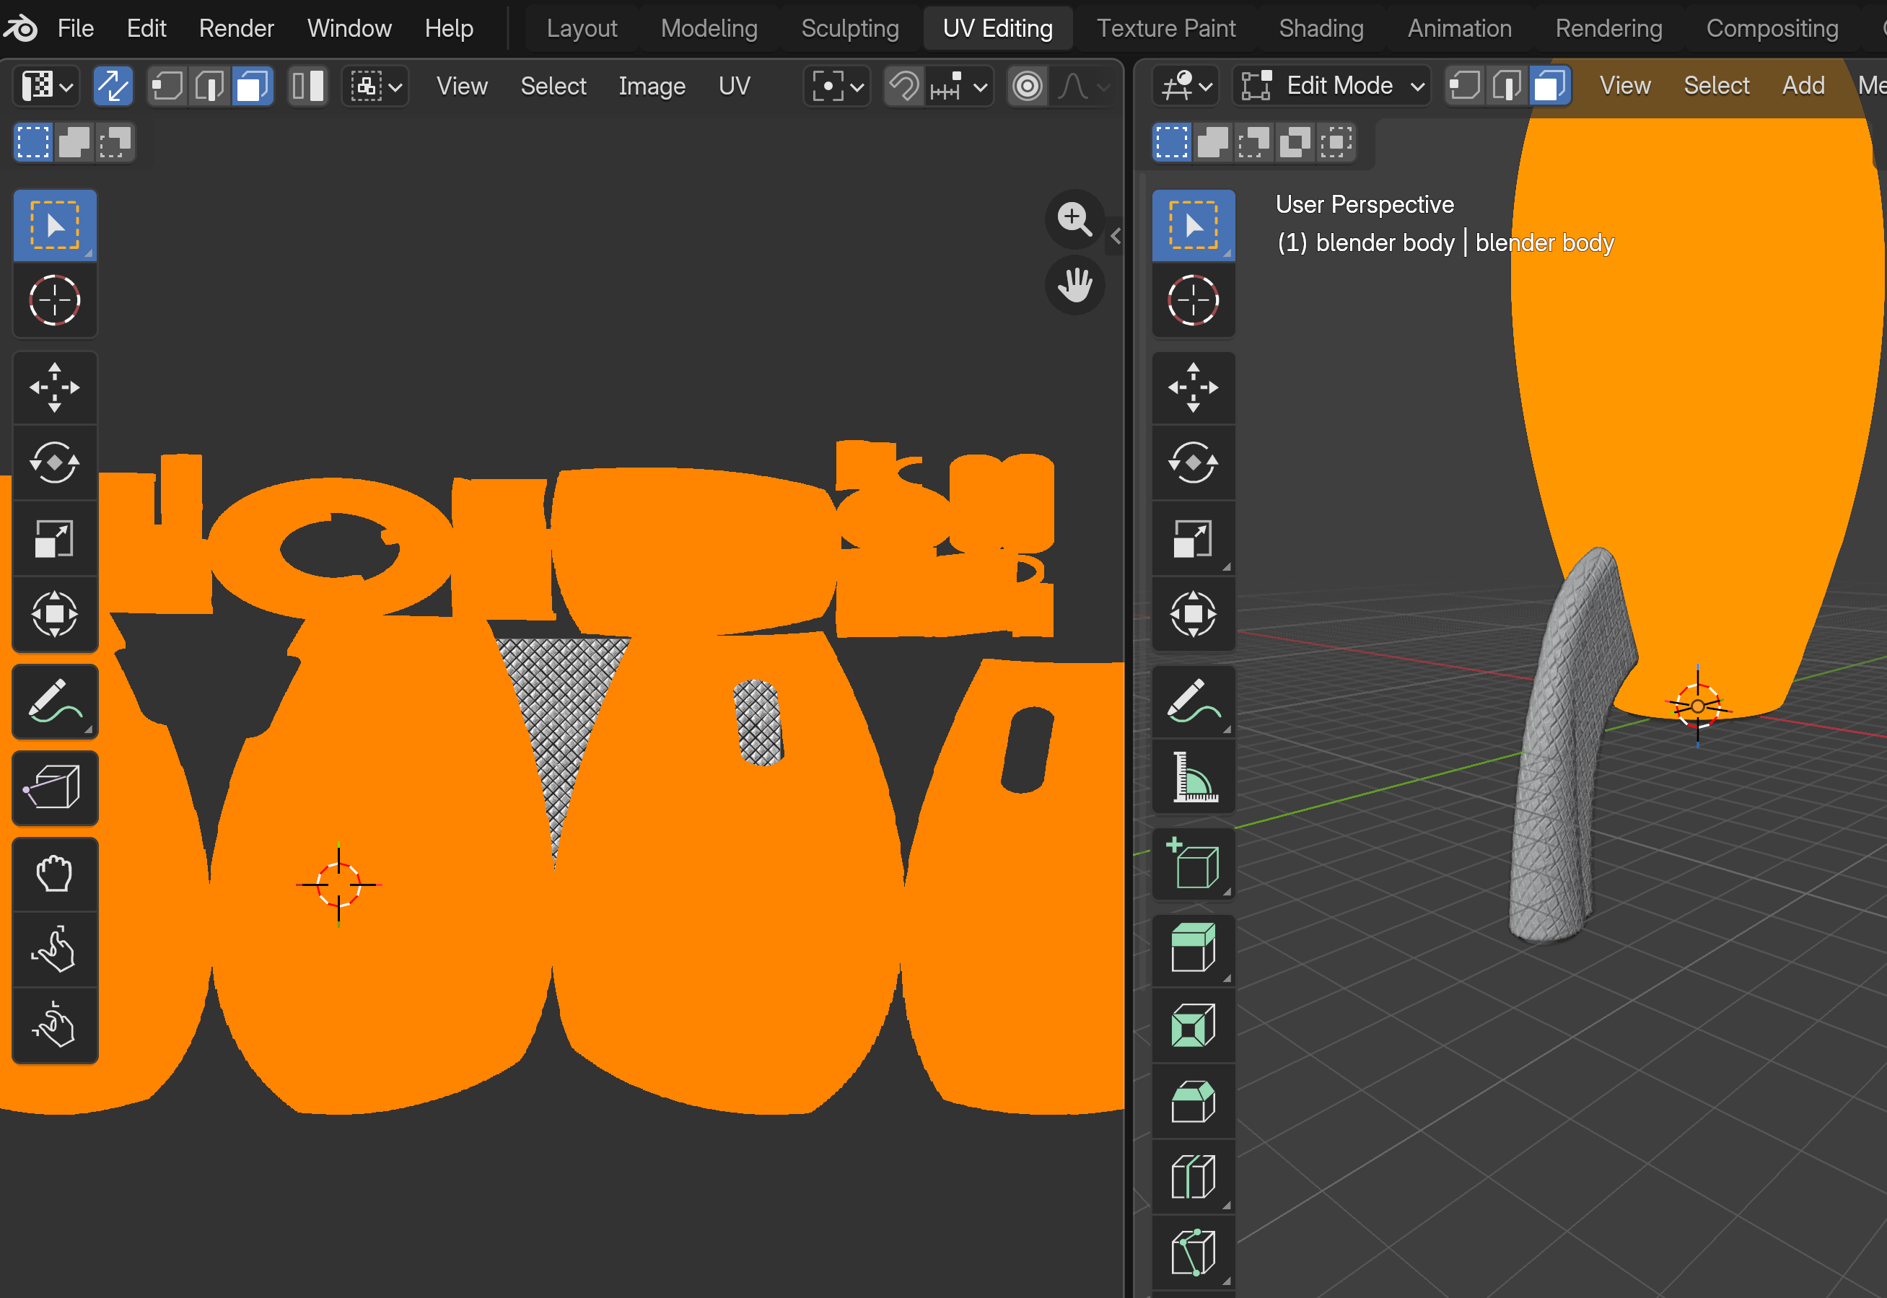Enable 3D viewport edge select mode
The image size is (1887, 1298).
click(x=1507, y=85)
